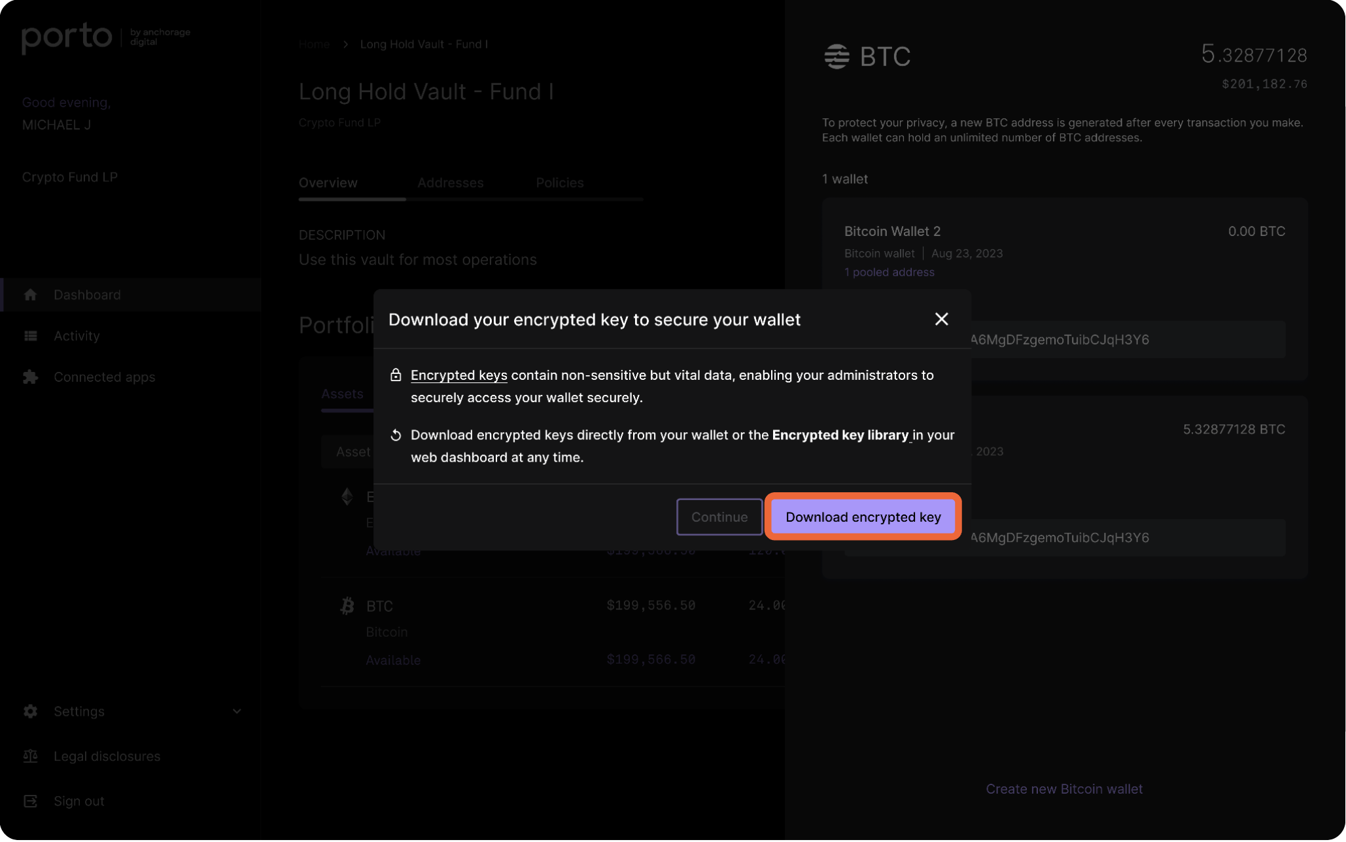
Task: Switch to the Addresses tab
Action: 451,183
